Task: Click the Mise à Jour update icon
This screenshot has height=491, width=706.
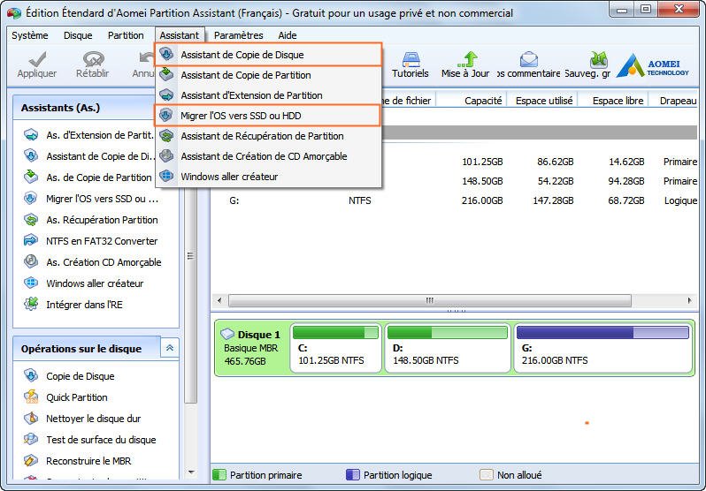Action: click(x=466, y=59)
